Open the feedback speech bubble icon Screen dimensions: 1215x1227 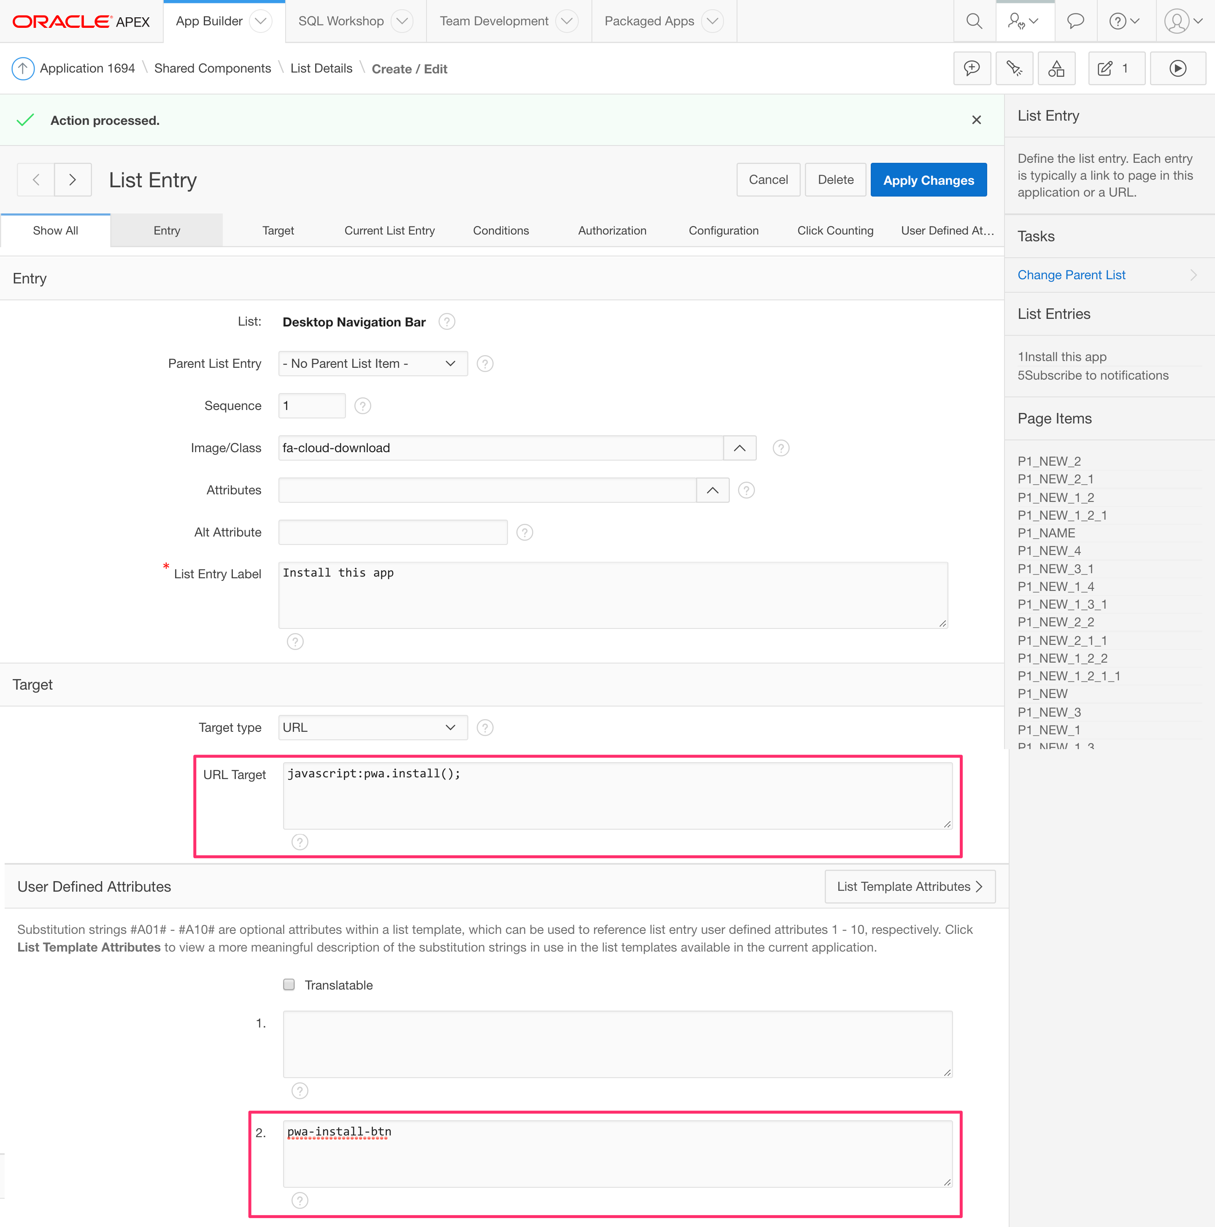pos(1075,21)
